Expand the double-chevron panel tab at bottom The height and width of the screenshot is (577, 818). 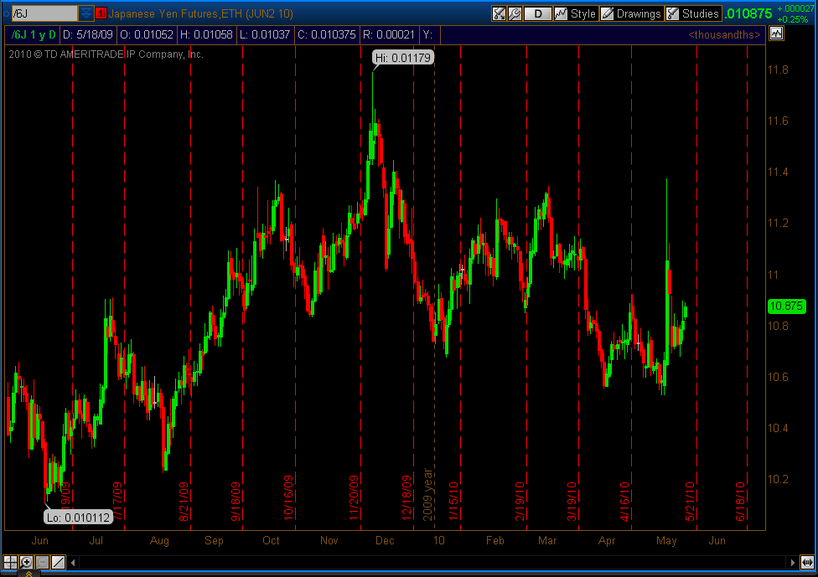pyautogui.click(x=28, y=574)
